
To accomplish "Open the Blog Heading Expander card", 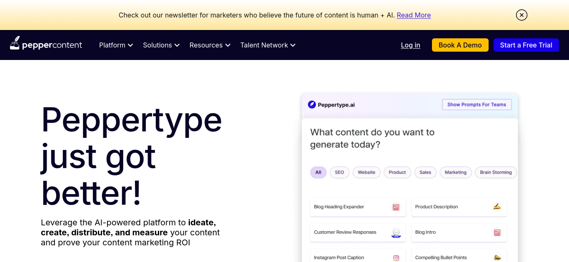I will (x=358, y=207).
